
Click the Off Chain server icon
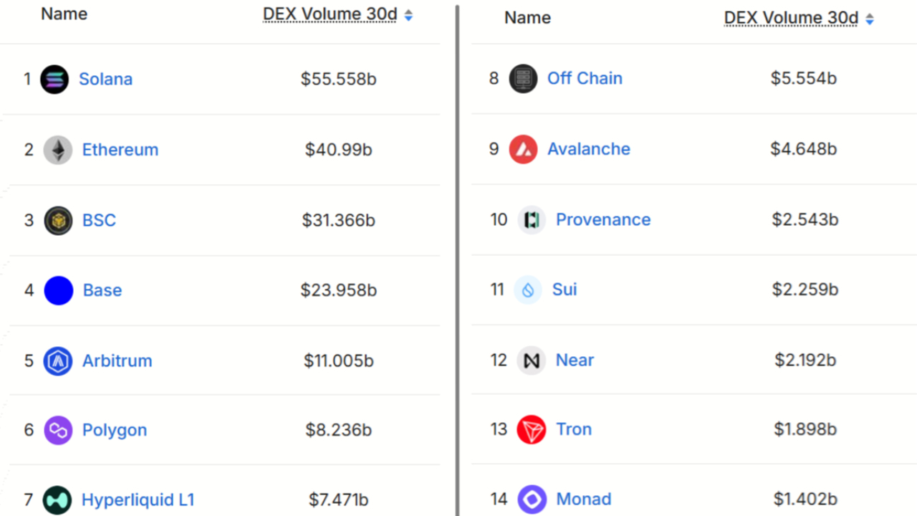click(x=523, y=78)
